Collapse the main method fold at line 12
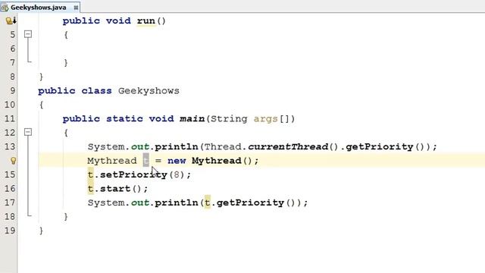 [28, 133]
